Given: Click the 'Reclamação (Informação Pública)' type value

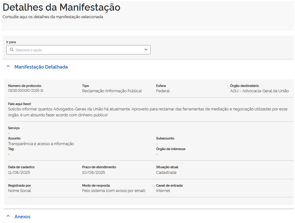Looking at the screenshot, I should [112, 91].
